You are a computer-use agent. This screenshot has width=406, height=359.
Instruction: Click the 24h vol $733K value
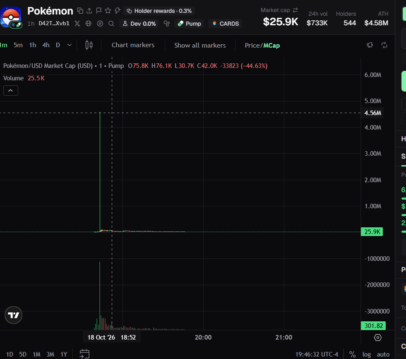click(x=317, y=23)
